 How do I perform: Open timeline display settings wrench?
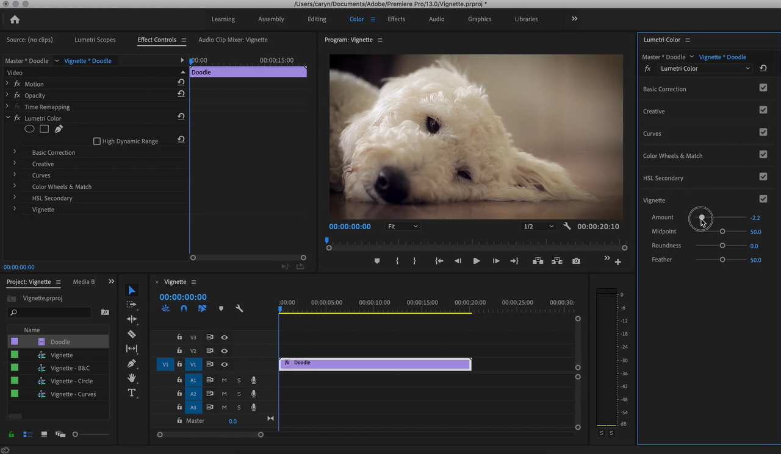239,308
